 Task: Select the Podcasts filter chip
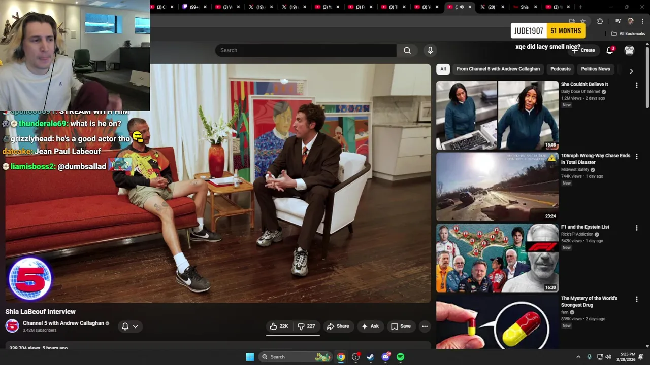pyautogui.click(x=561, y=69)
